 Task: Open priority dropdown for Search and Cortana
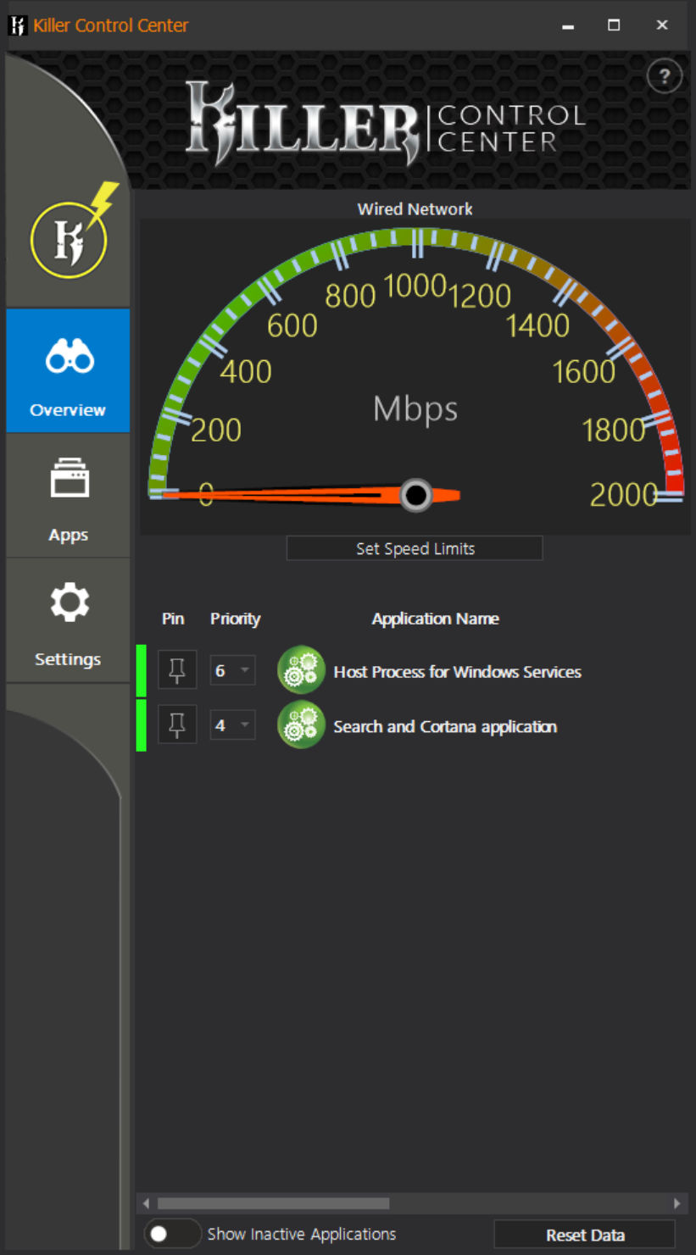(232, 725)
